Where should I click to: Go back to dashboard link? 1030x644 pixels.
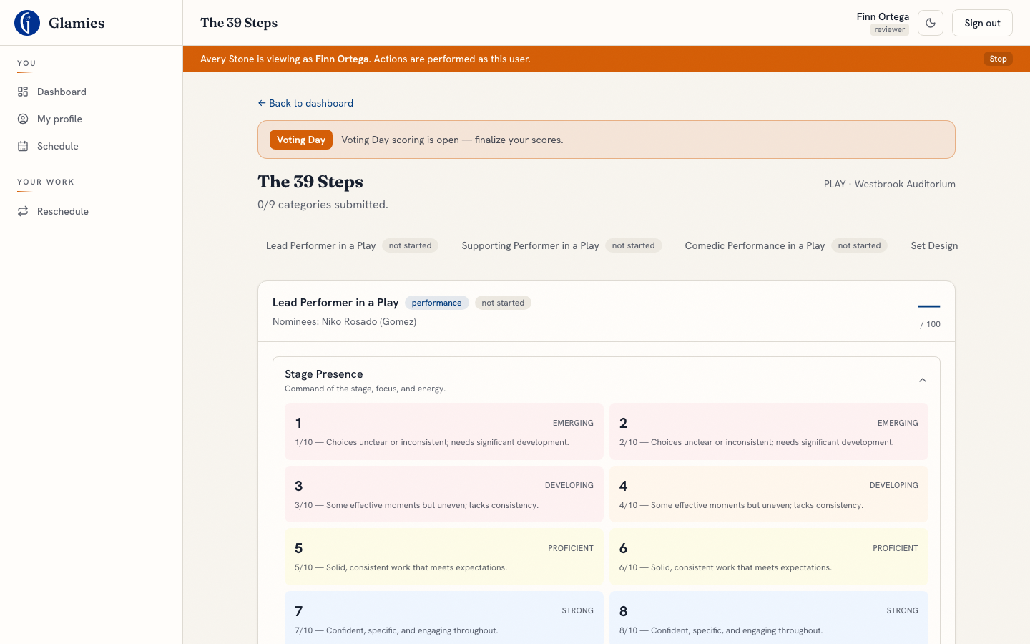305,103
